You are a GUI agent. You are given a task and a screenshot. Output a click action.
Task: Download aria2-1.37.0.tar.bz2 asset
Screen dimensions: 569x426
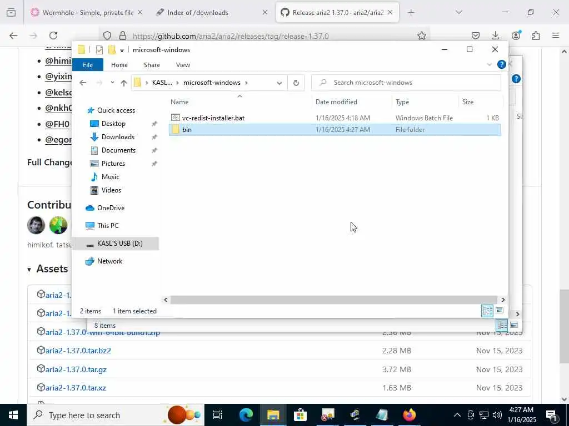tap(78, 351)
